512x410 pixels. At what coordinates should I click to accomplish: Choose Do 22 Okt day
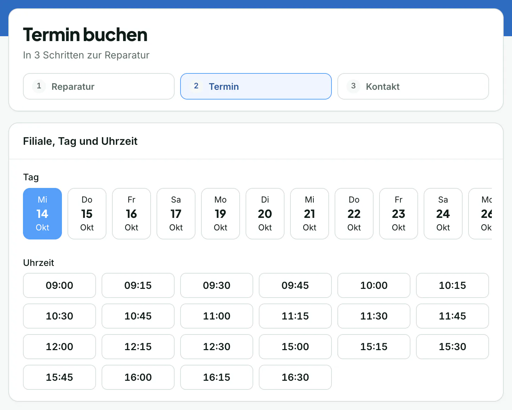(x=354, y=214)
